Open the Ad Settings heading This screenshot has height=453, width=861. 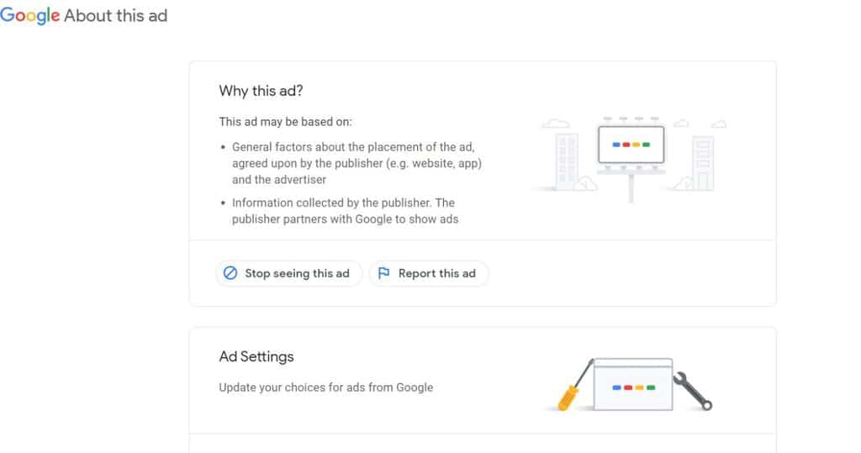coord(256,356)
